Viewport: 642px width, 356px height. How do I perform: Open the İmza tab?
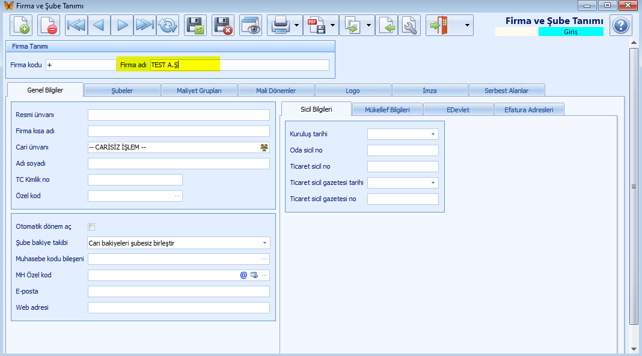tap(429, 90)
